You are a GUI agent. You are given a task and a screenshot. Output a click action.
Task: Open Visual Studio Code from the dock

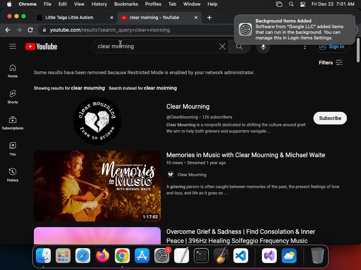[240, 256]
